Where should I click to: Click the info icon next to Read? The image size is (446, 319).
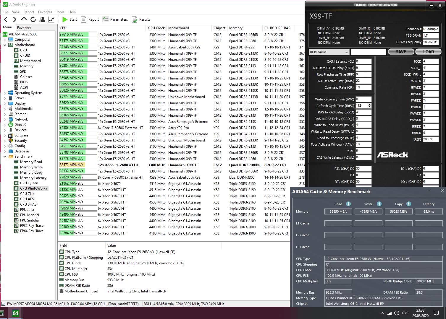348,204
